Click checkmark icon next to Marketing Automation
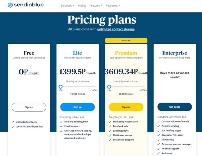This screenshot has height=156, width=202. tap(110, 122)
